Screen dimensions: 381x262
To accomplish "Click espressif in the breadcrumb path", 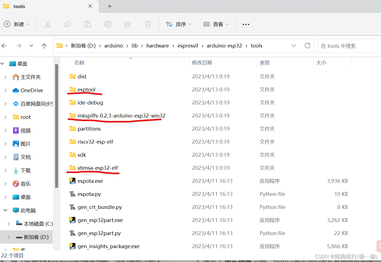I will coord(188,46).
